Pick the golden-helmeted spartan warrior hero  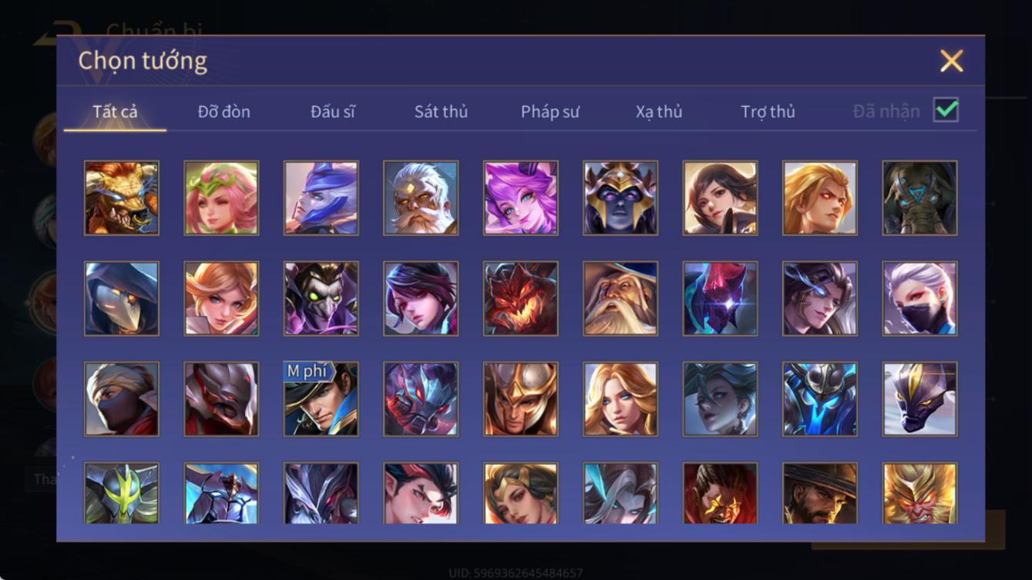coord(520,400)
